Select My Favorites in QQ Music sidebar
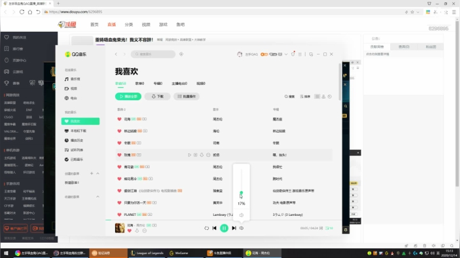Screen dimensions: 460x258 click(80, 121)
